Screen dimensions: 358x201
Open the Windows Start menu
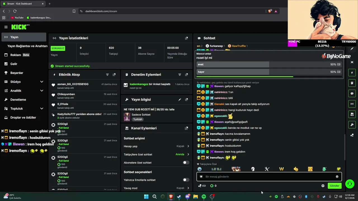pyautogui.click(x=146, y=197)
